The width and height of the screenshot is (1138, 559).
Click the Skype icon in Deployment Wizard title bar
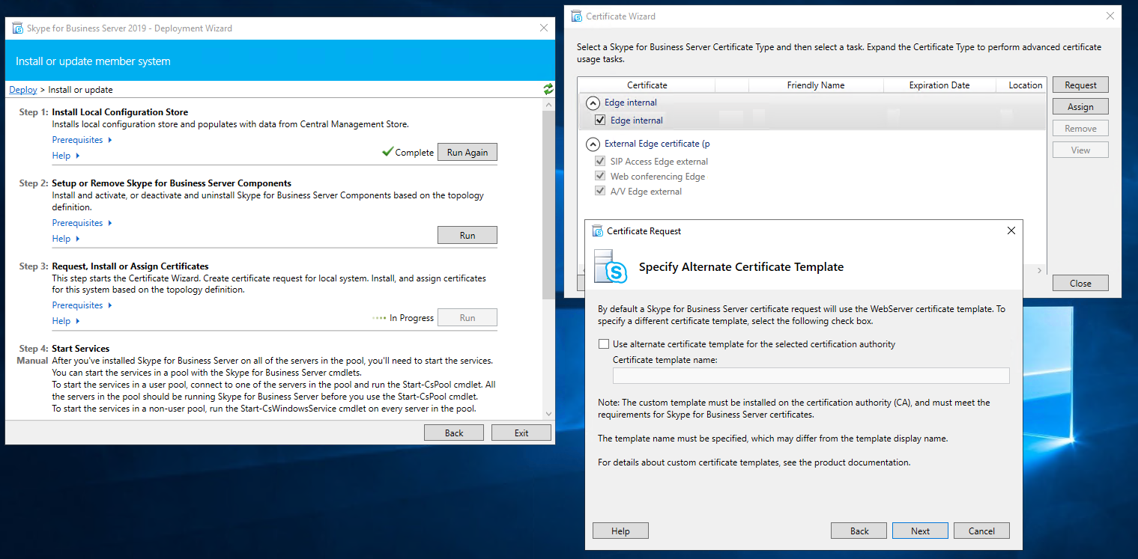click(18, 28)
